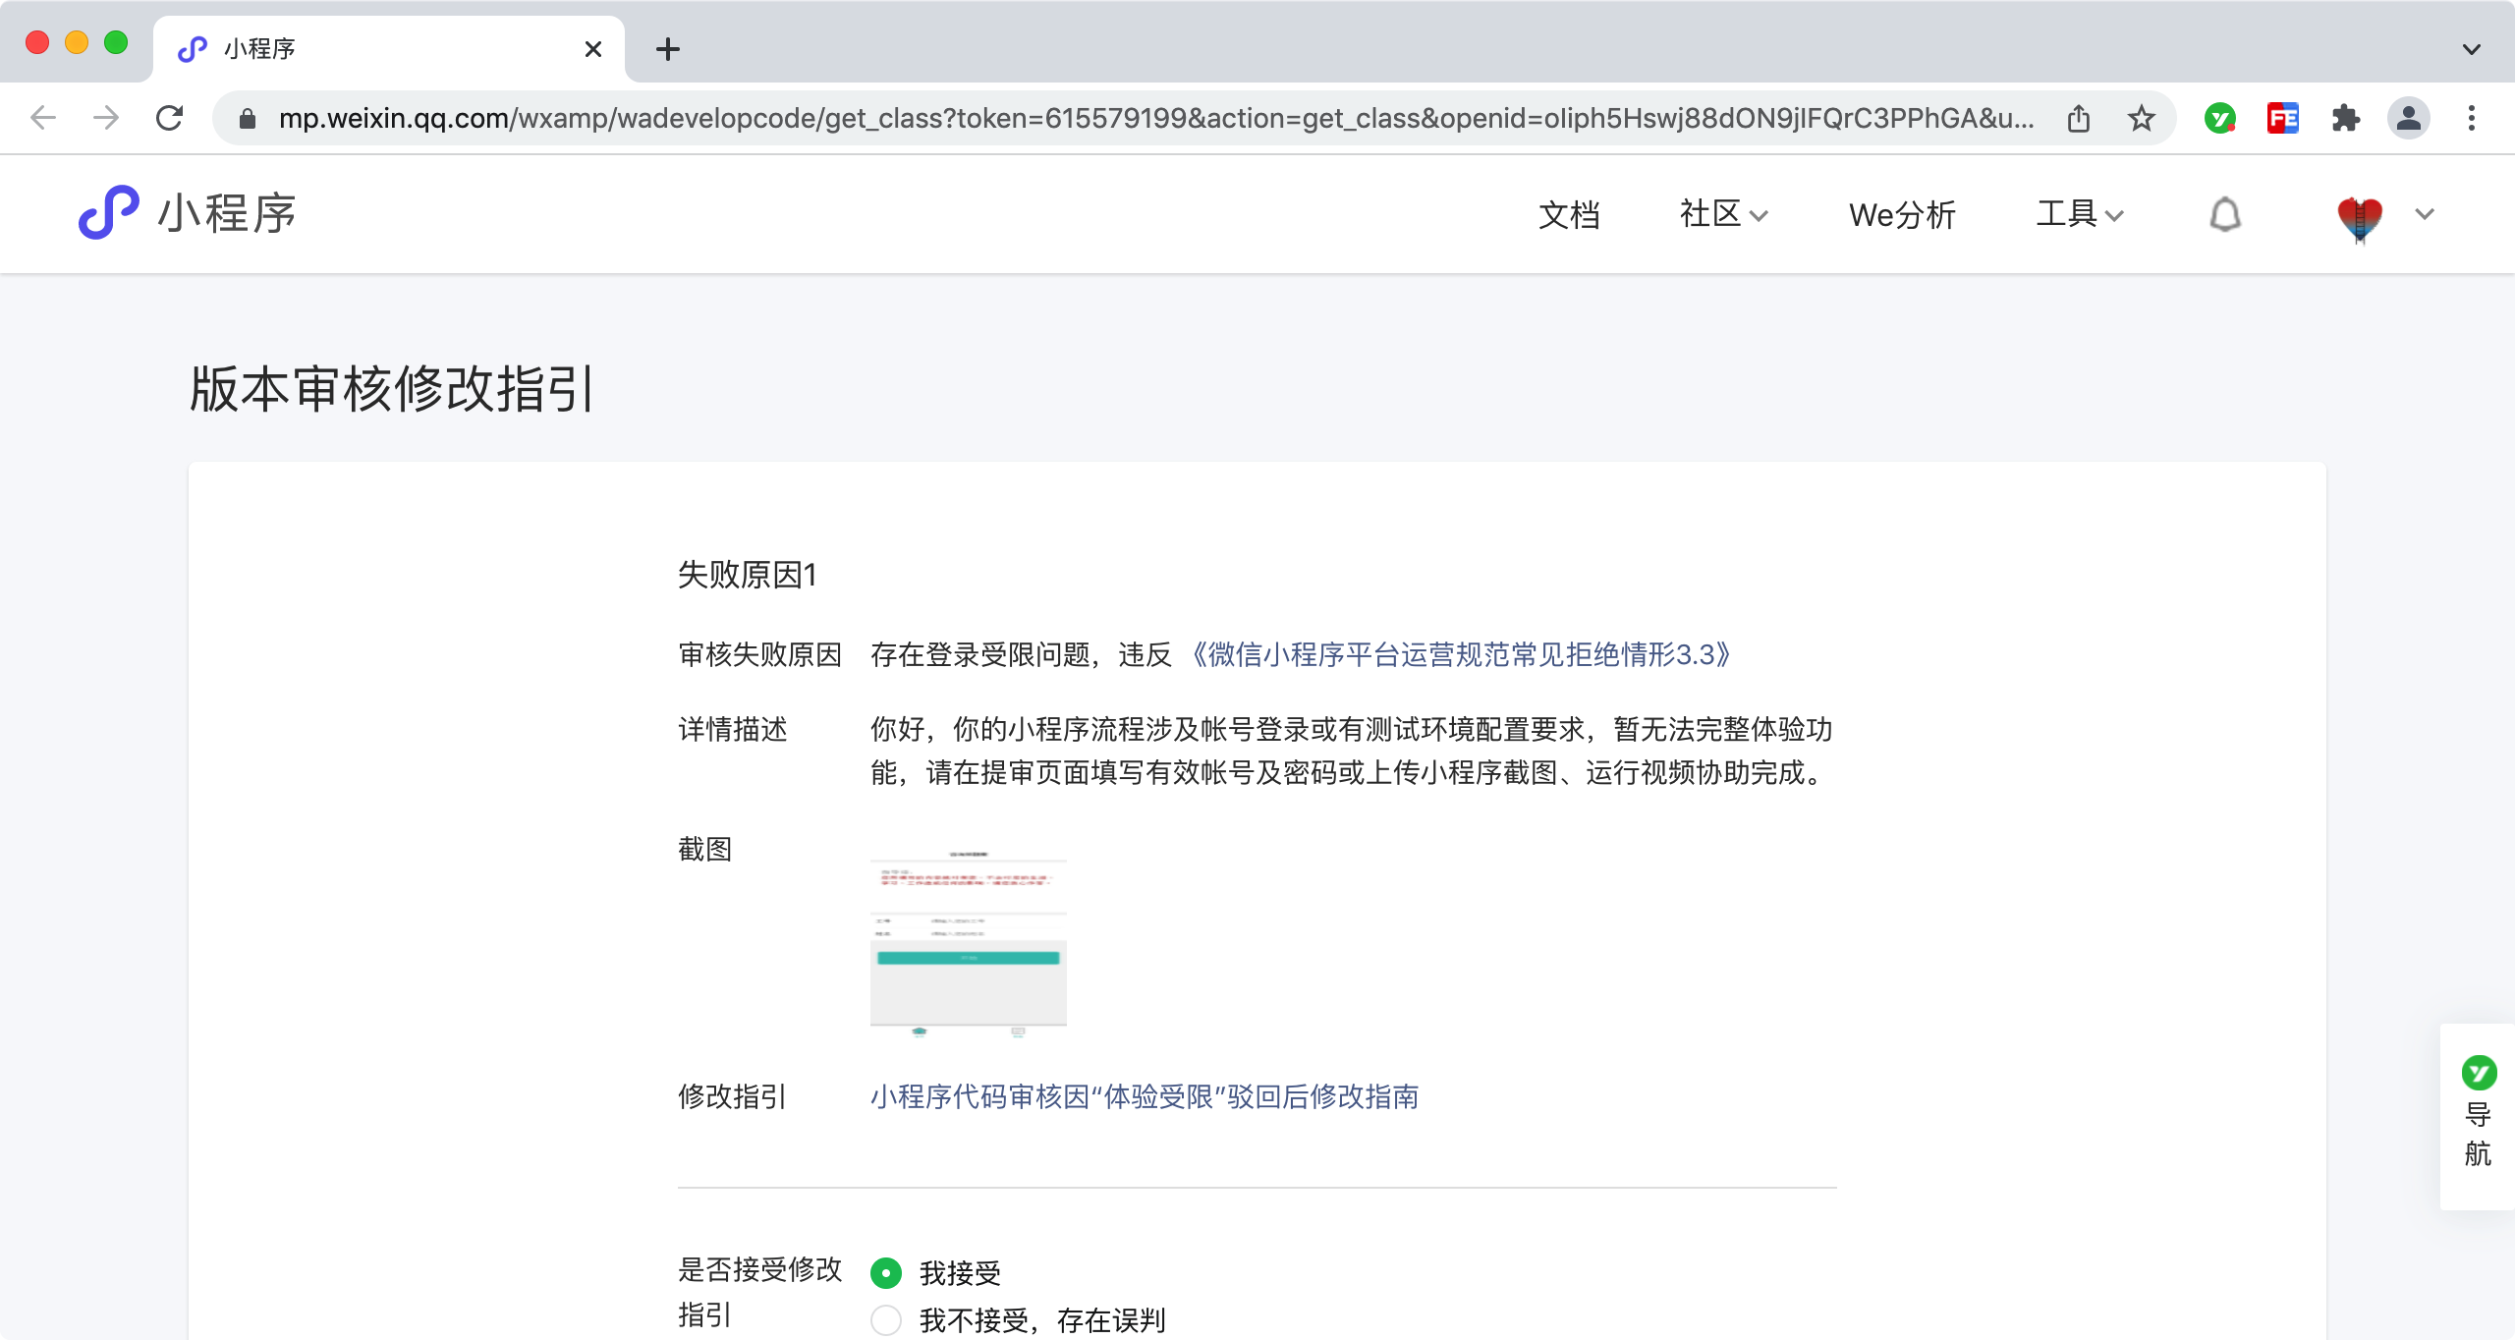Select the 我接受 radio option

(x=886, y=1273)
